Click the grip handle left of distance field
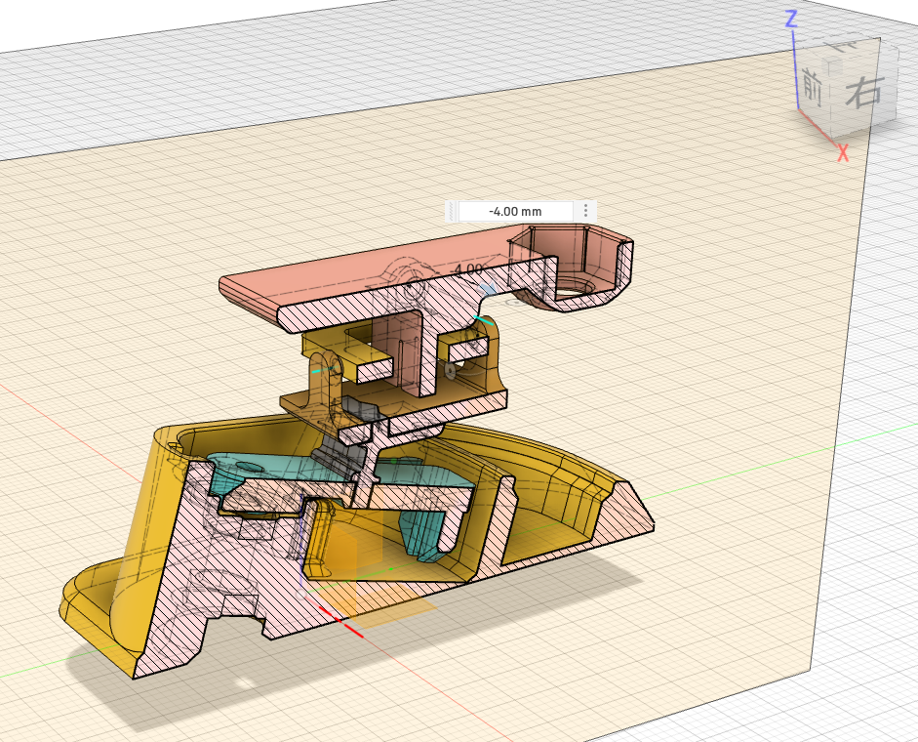 [x=452, y=211]
